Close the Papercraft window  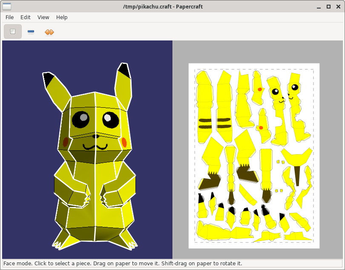point(339,7)
